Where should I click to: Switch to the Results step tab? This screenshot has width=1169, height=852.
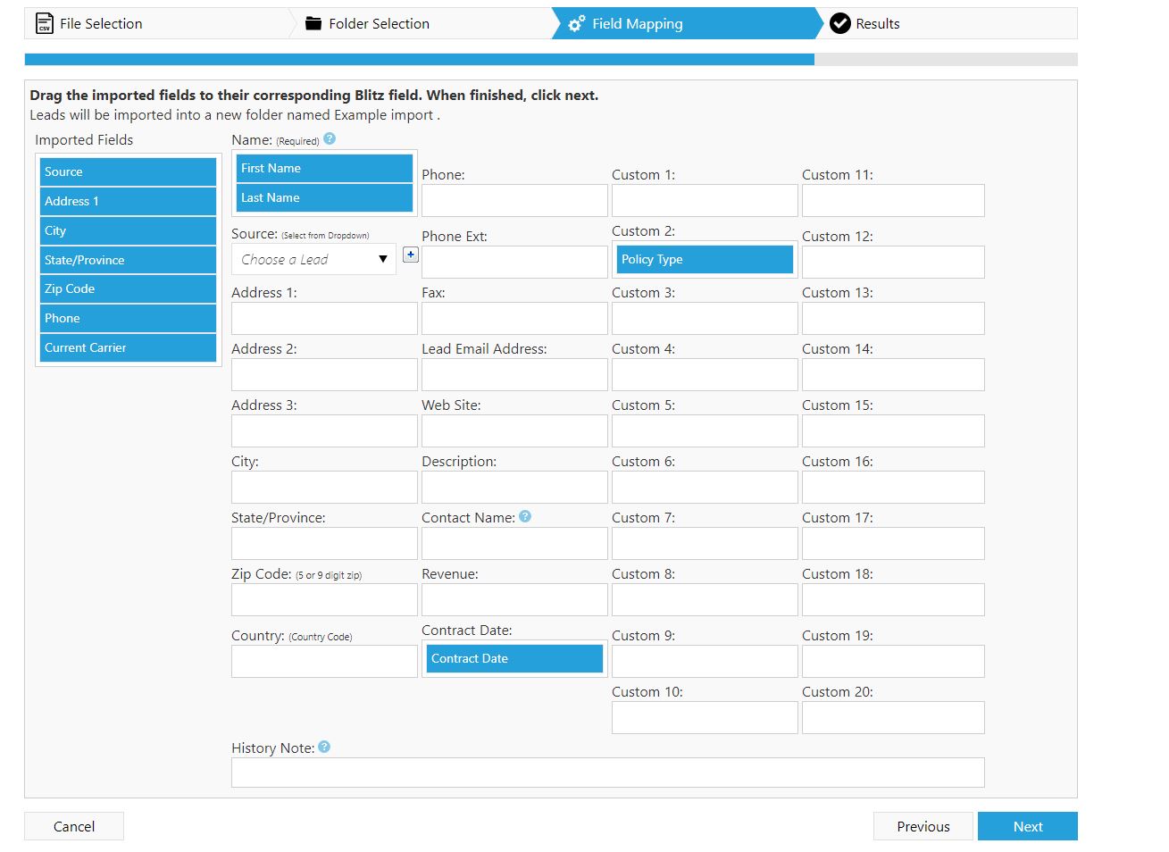[x=877, y=24]
